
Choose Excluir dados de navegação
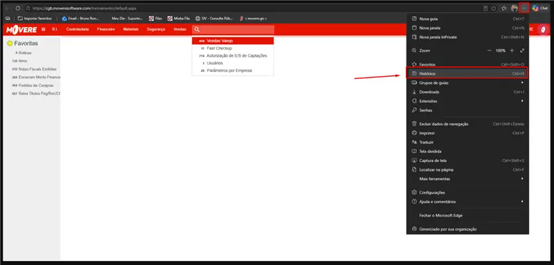pyautogui.click(x=467, y=124)
